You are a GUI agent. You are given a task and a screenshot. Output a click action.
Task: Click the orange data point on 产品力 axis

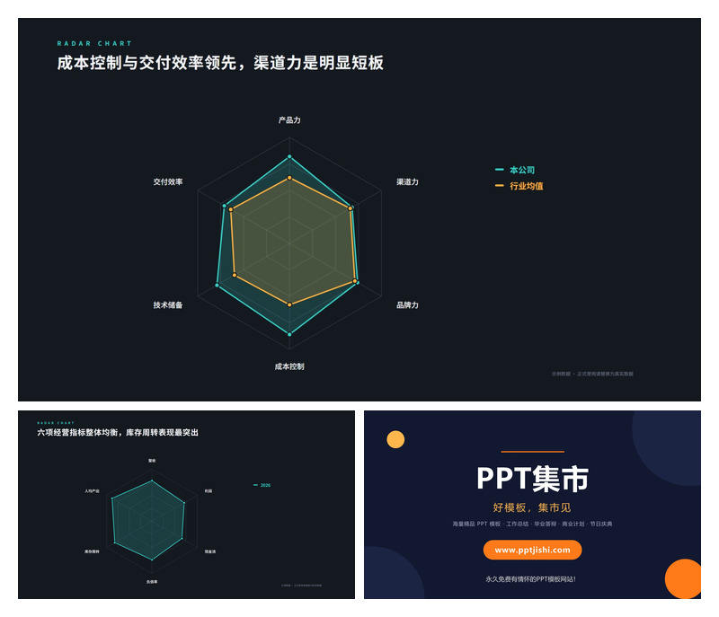tap(289, 178)
